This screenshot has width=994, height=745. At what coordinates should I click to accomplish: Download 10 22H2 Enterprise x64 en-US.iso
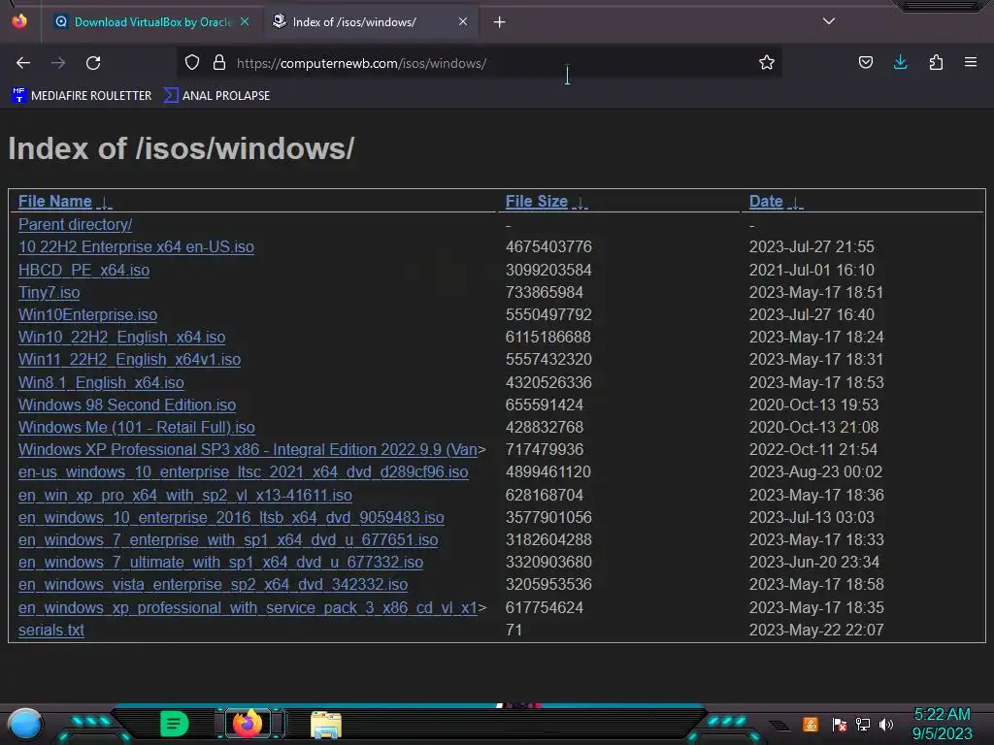(136, 246)
